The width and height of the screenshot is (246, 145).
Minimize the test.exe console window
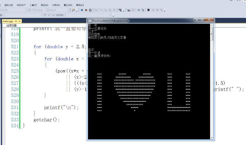197,20
